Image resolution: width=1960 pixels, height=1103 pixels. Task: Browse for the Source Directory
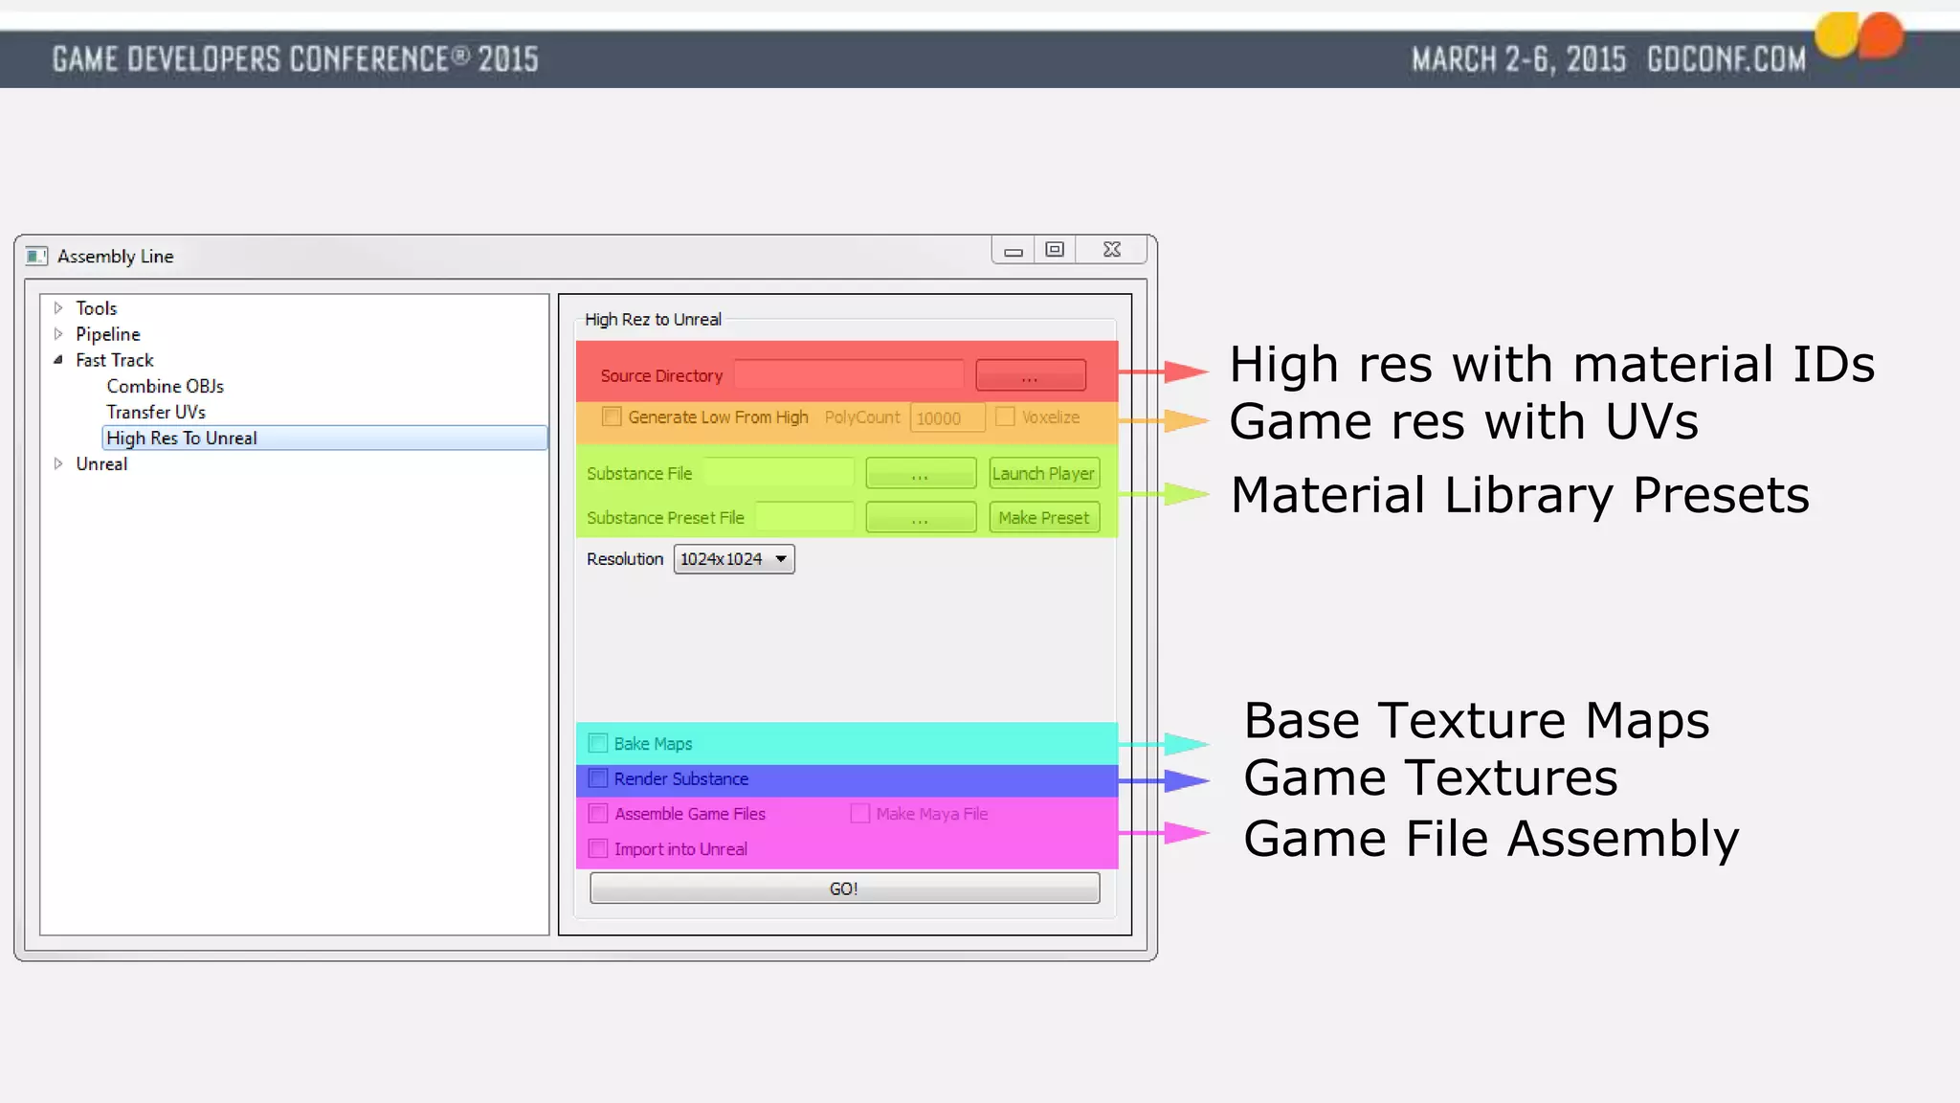(1031, 375)
